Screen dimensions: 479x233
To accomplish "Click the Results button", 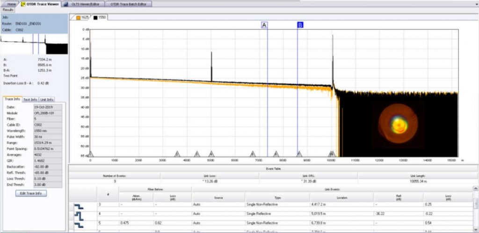I will 8,9.
